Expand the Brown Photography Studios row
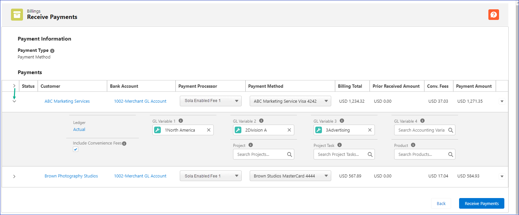519x215 pixels. [14, 176]
